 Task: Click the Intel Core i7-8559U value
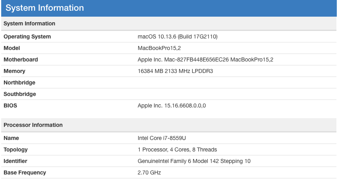coord(161,138)
